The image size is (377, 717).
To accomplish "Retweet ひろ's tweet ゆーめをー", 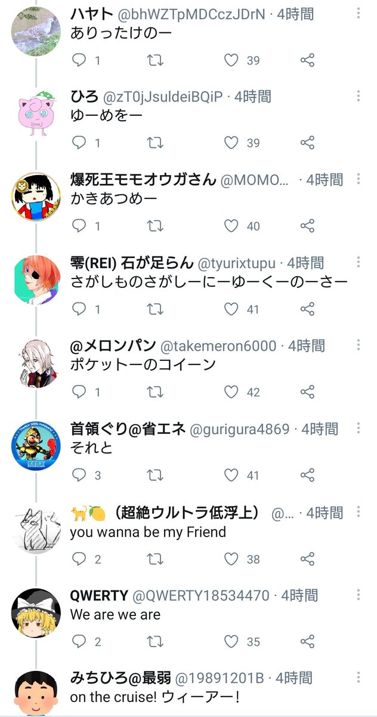I will tap(154, 143).
